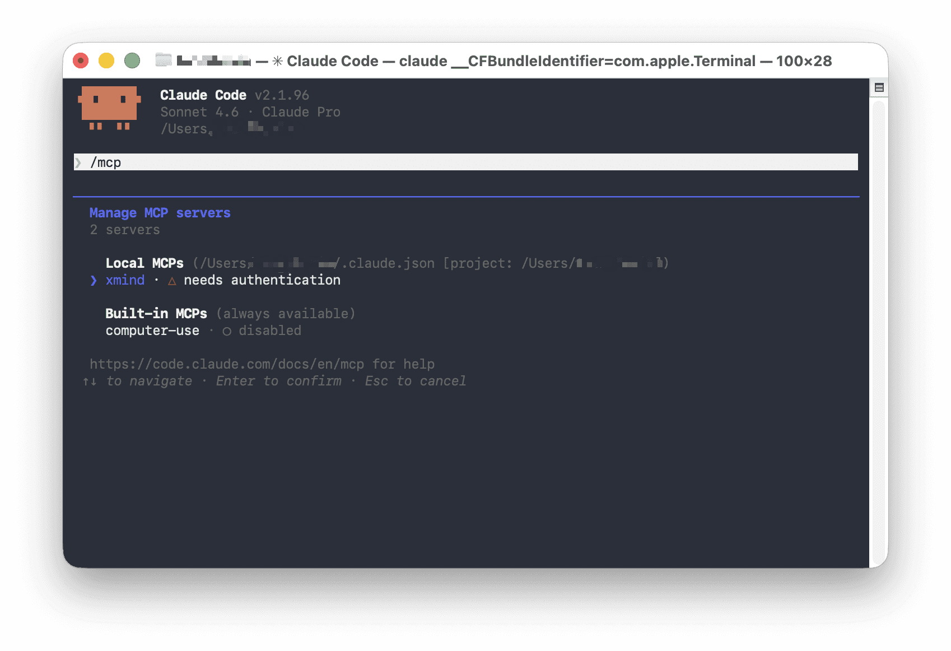The image size is (951, 651).
Task: Click the Manage MCP servers heading
Action: point(160,212)
